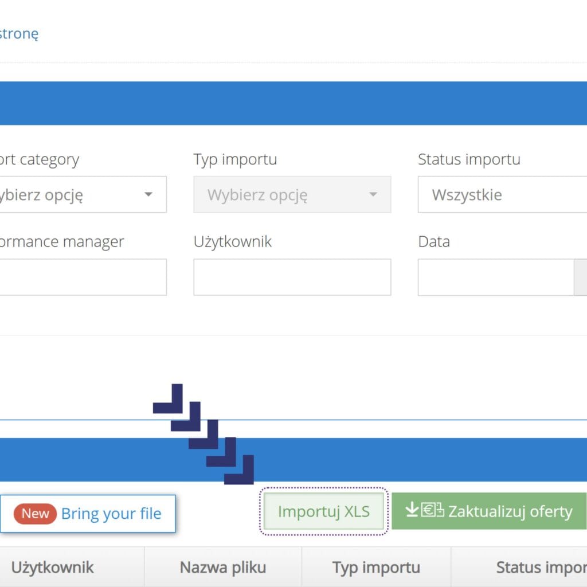Click the 'Nazwa pliku' column header
This screenshot has height=587, width=587.
tap(223, 567)
